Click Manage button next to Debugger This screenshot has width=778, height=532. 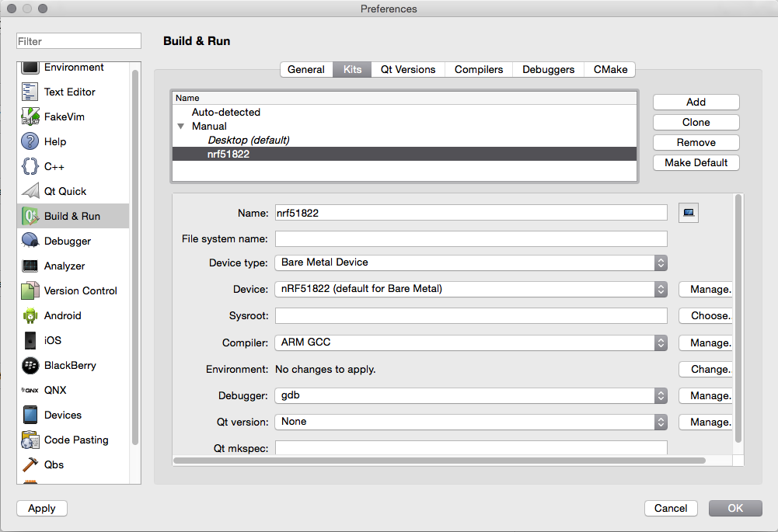(706, 395)
